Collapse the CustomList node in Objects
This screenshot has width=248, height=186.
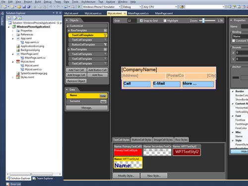click(67, 26)
